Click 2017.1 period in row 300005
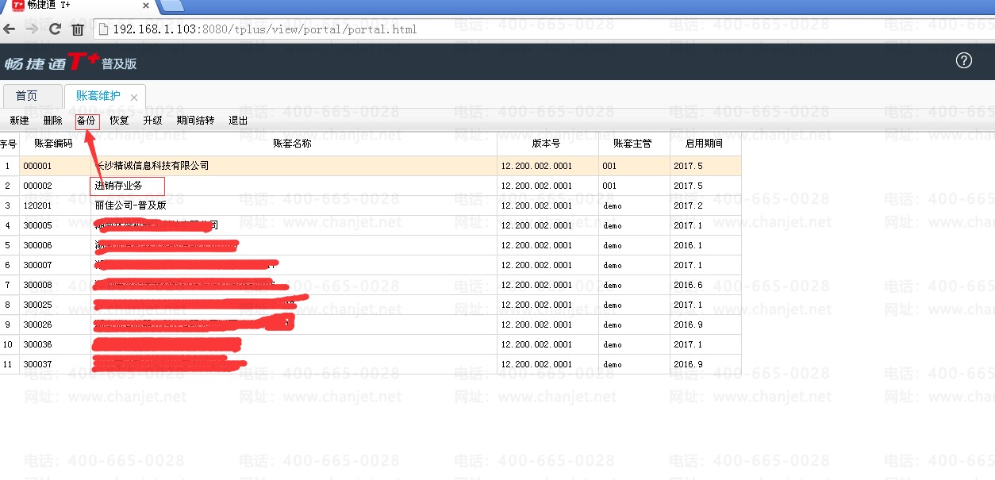This screenshot has width=995, height=480. tap(688, 225)
